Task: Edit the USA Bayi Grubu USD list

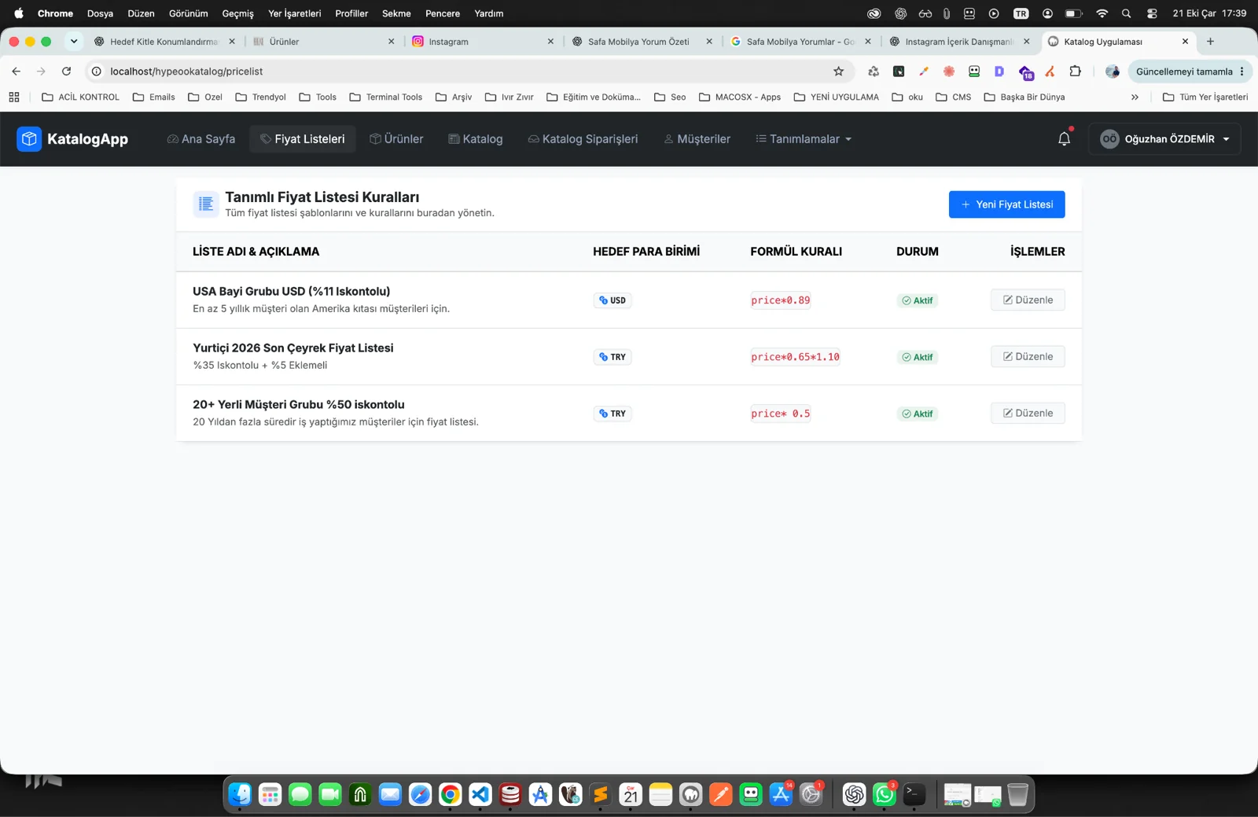Action: [x=1028, y=300]
